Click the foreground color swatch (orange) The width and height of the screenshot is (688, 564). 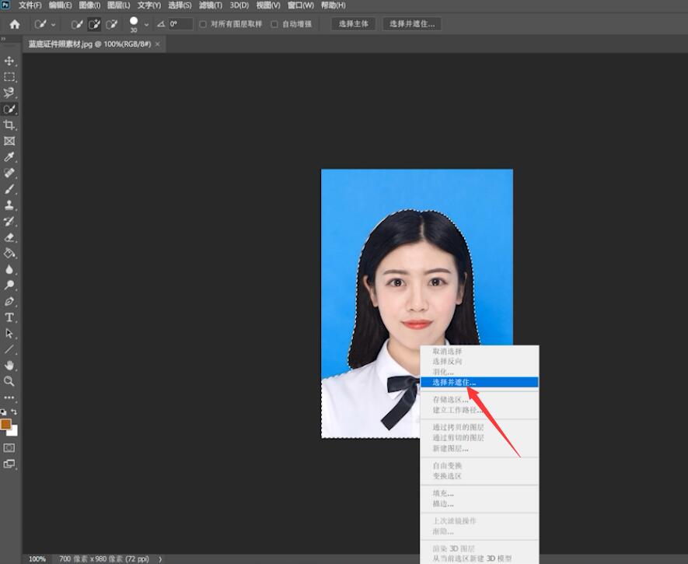coord(5,423)
